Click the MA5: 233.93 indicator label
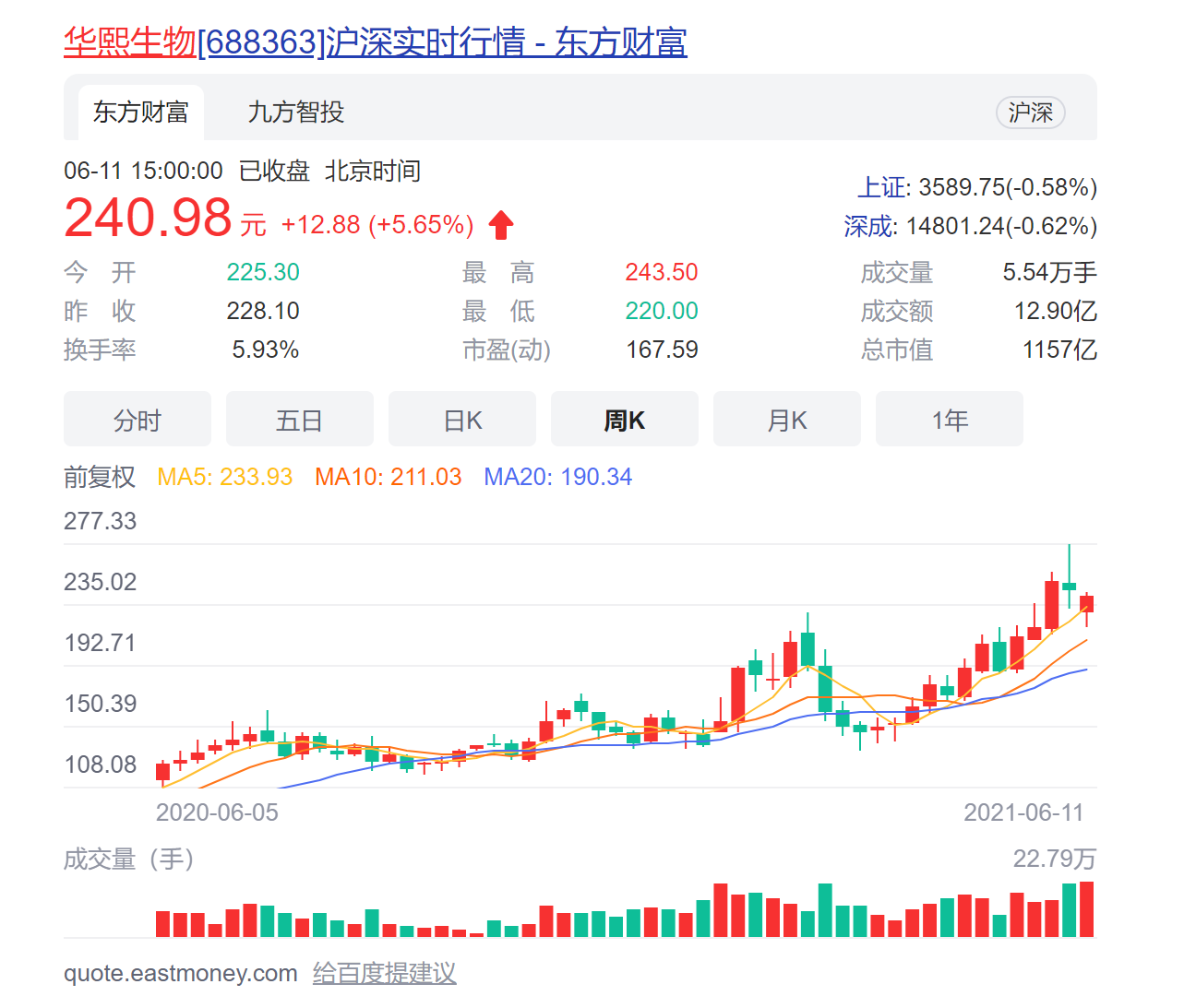The image size is (1196, 996). point(225,477)
